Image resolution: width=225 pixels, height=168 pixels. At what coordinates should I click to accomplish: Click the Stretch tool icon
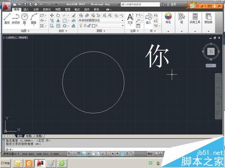tap(52, 26)
